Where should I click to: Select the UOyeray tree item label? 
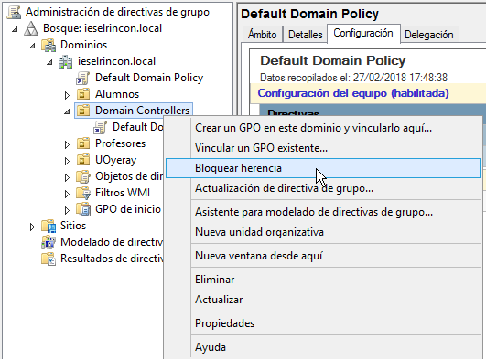point(116,160)
